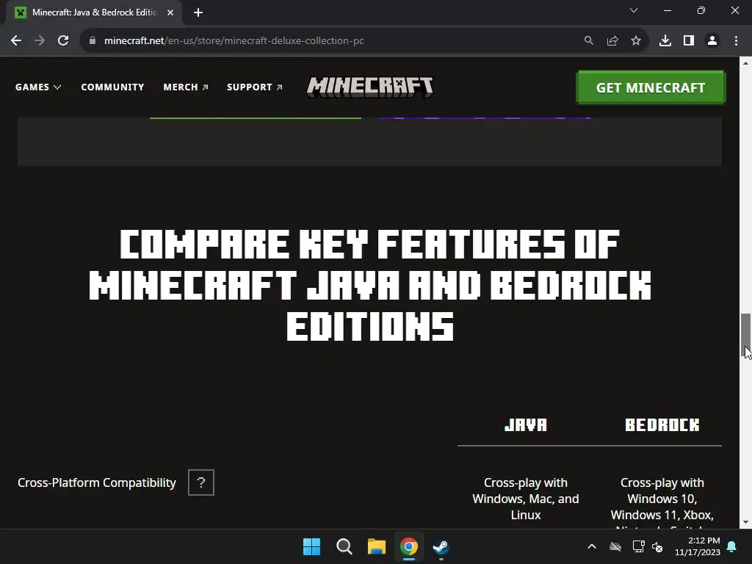Click the scrollbar down arrow

[745, 522]
